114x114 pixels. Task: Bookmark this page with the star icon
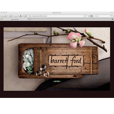point(84,16)
